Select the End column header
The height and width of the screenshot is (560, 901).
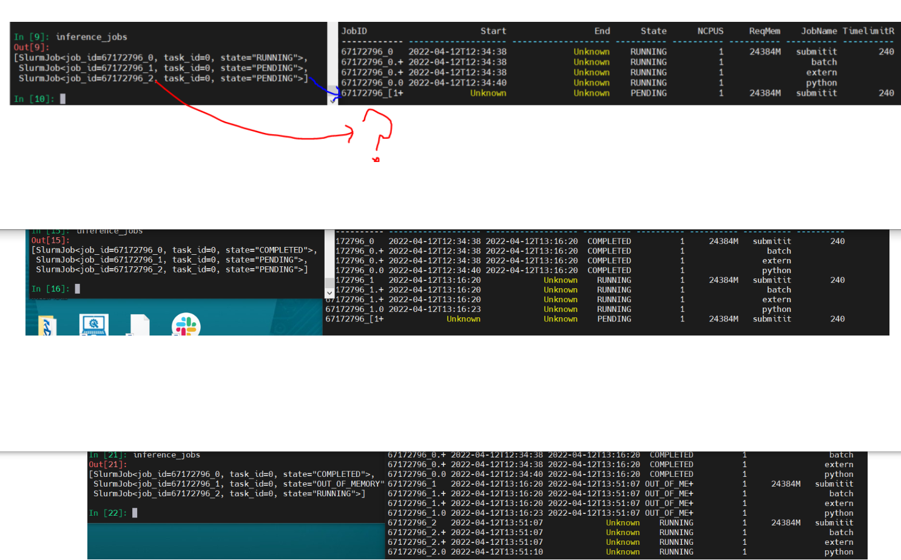click(x=602, y=31)
